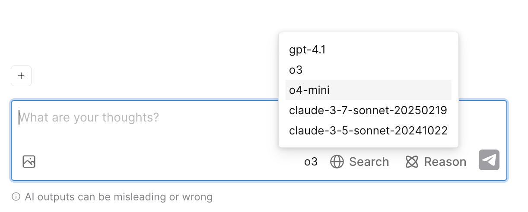The image size is (528, 212).
Task: Open the image upload icon
Action: tap(29, 162)
